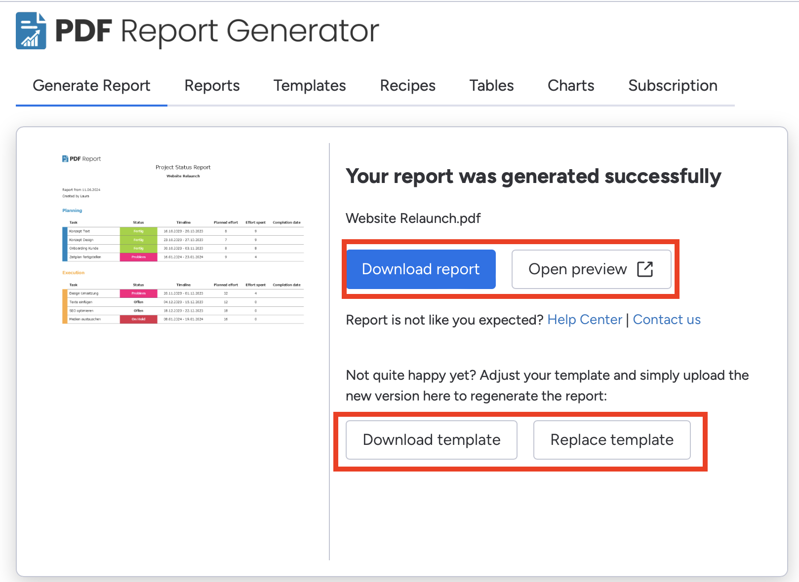Click the Replace template button
799x582 pixels.
612,440
